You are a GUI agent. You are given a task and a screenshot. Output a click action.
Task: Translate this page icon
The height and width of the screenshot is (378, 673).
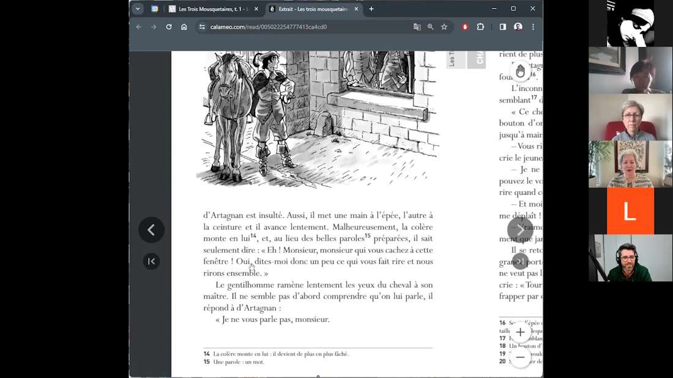tap(417, 27)
